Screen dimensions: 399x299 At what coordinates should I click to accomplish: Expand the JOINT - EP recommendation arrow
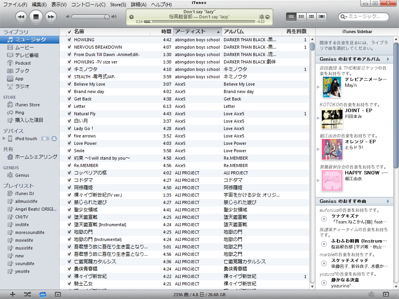(x=318, y=118)
